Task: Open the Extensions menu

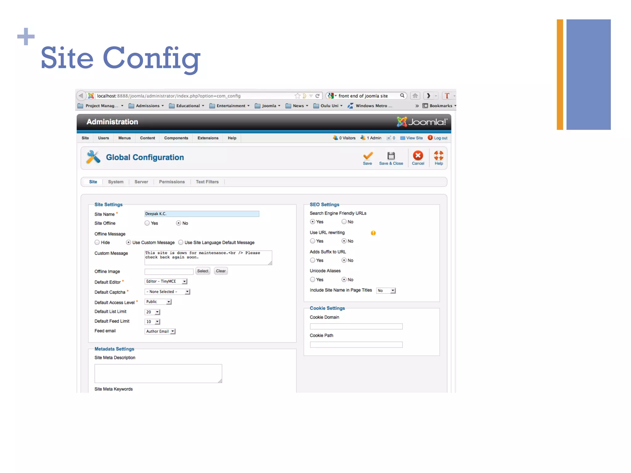Action: click(208, 138)
